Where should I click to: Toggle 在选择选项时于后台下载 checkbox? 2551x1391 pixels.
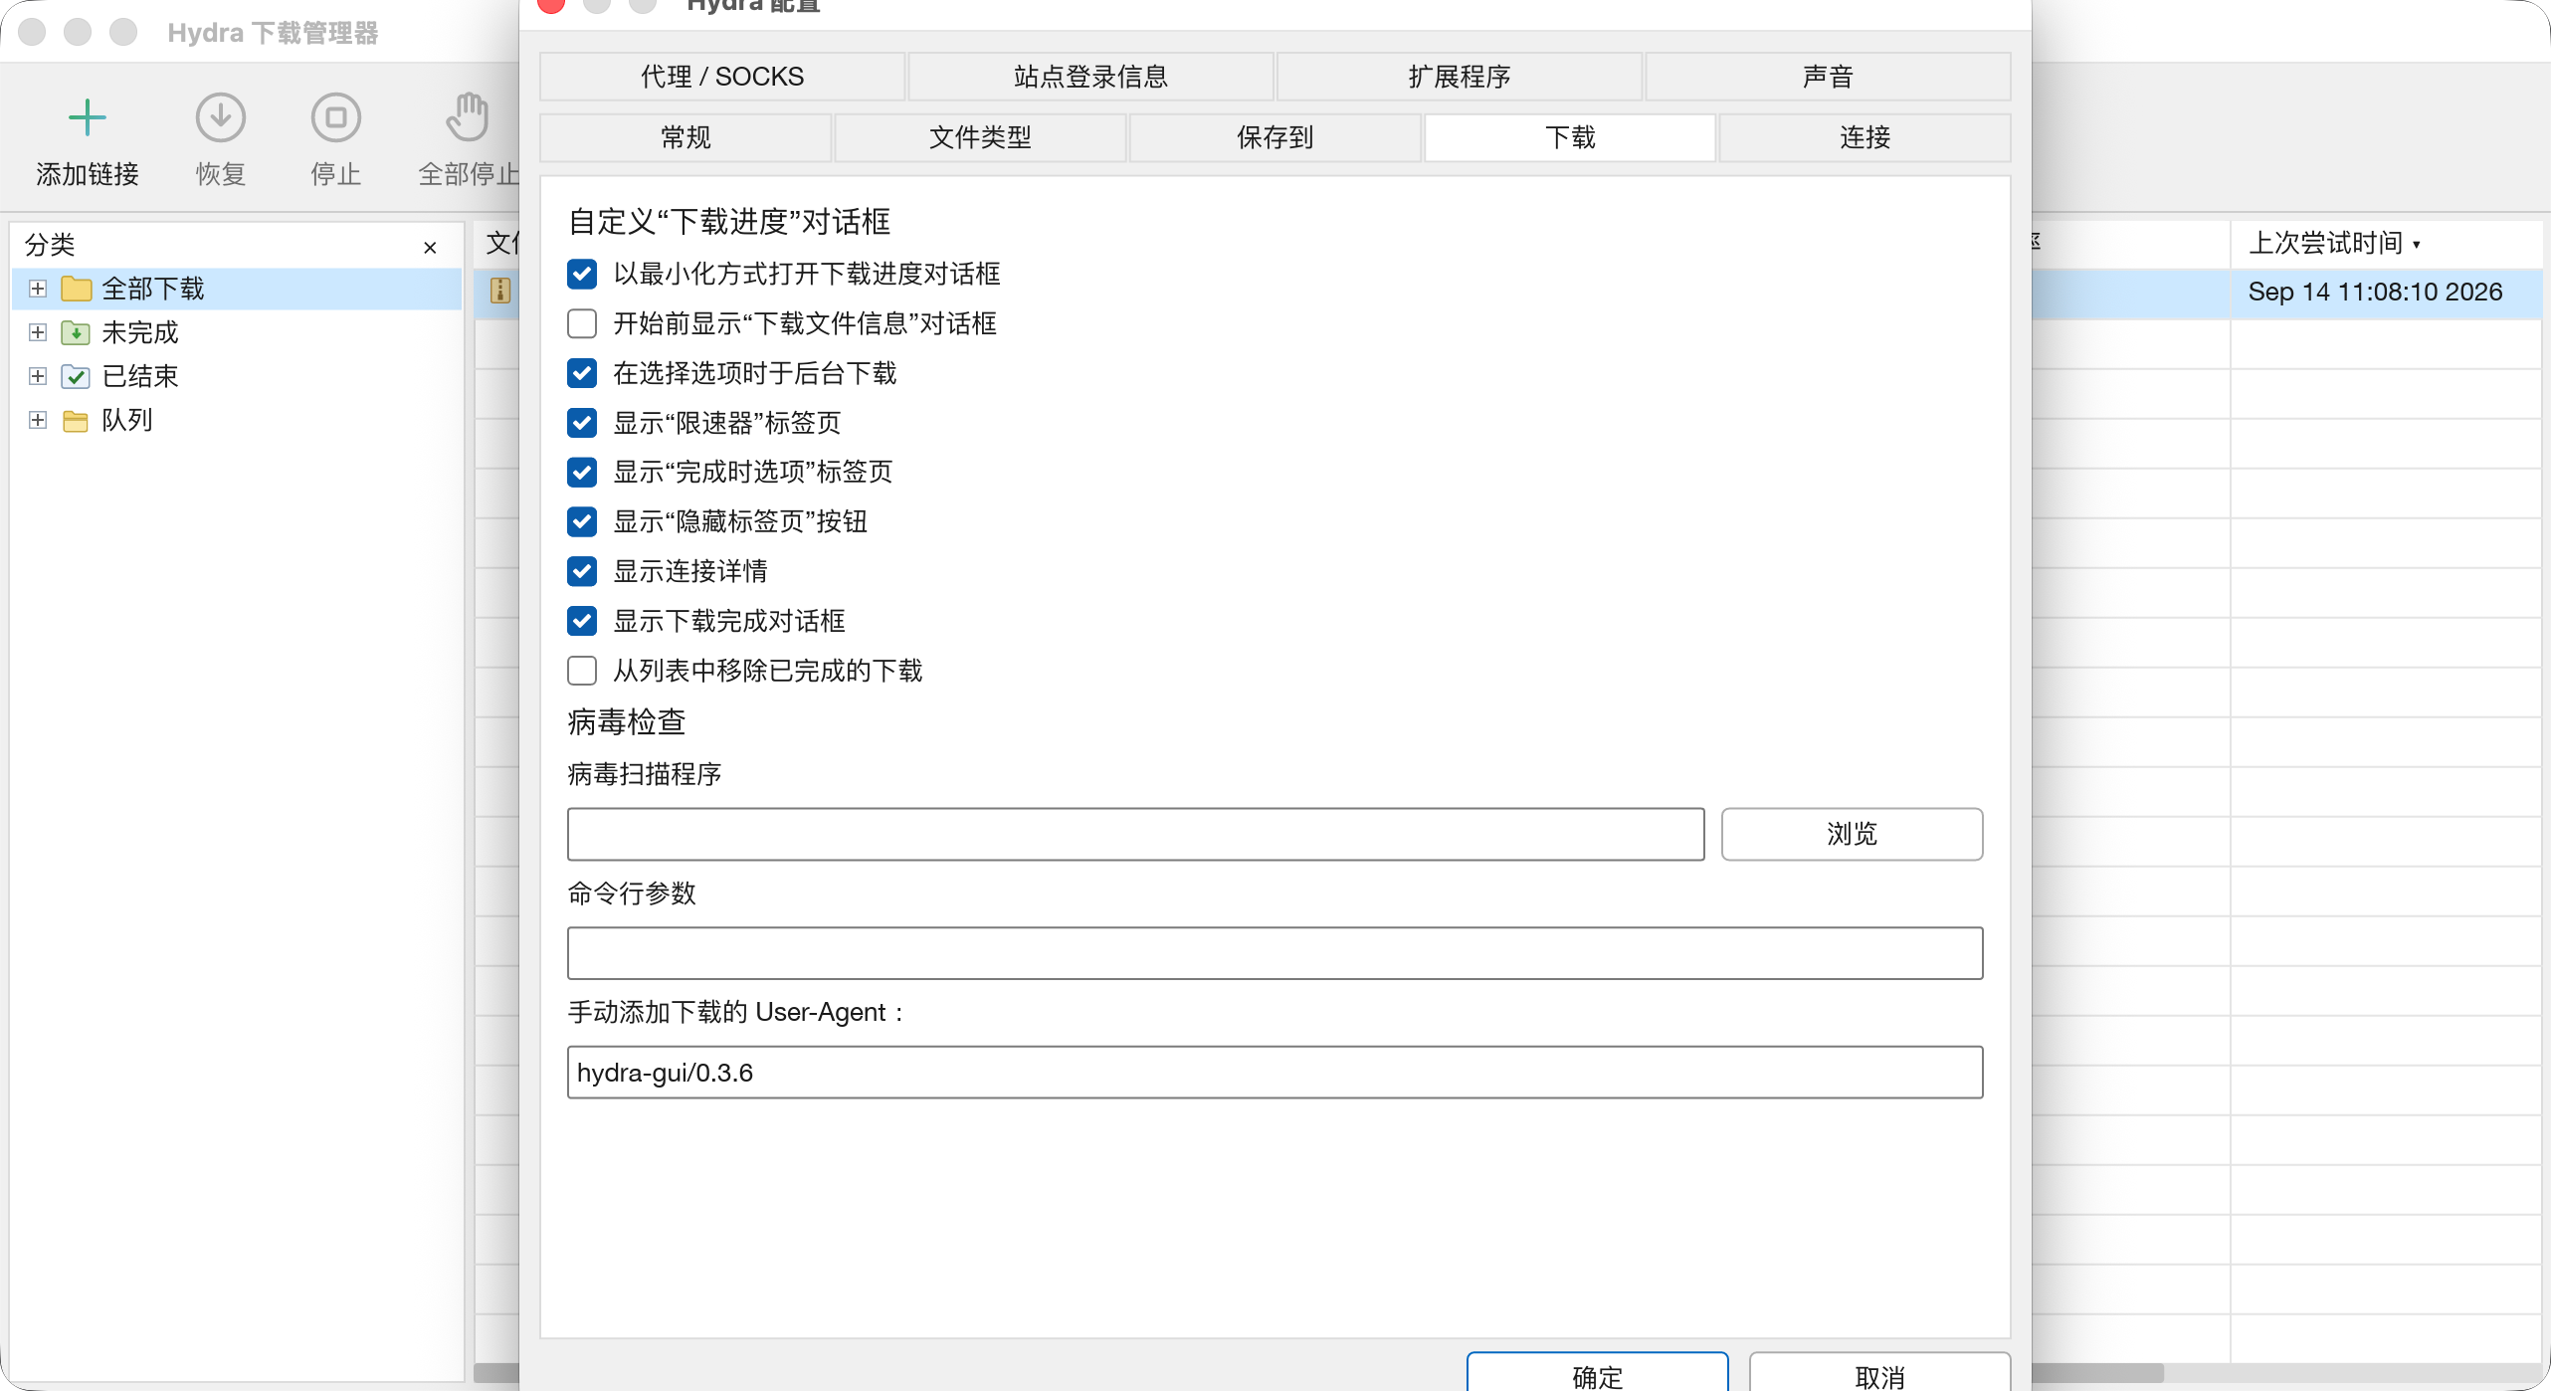point(582,373)
